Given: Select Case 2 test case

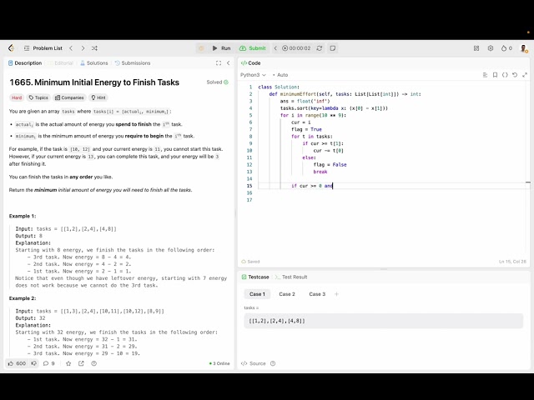Looking at the screenshot, I should point(287,294).
